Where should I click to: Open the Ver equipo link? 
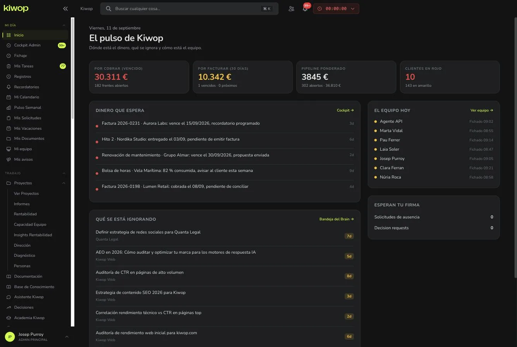coord(482,110)
